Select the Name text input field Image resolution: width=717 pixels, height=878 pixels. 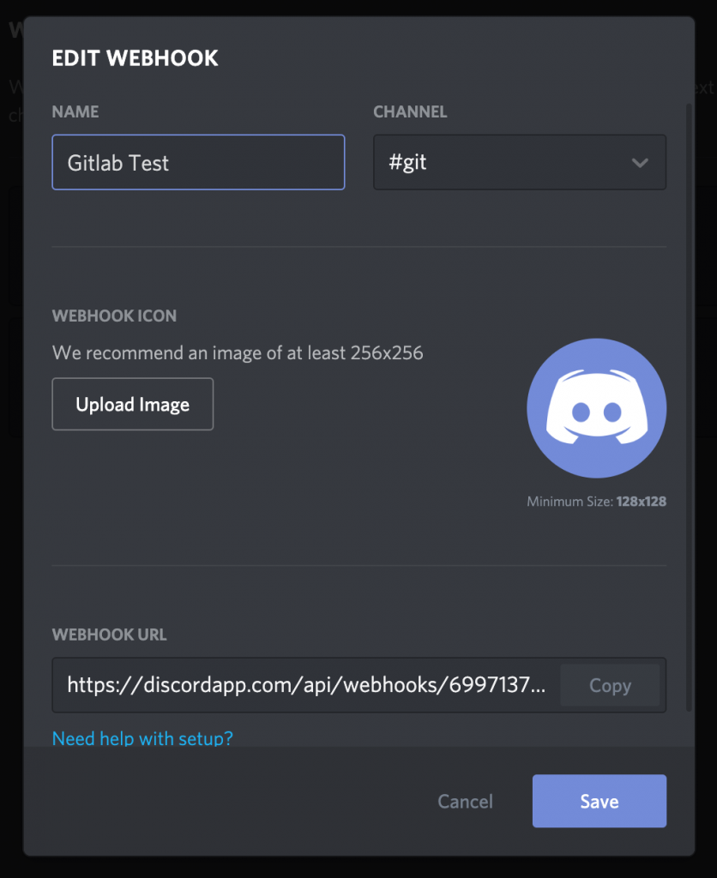click(197, 162)
